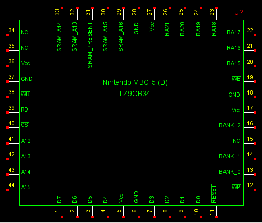This screenshot has width=262, height=223.
Task: Select pin number 27
Action: coord(149,12)
